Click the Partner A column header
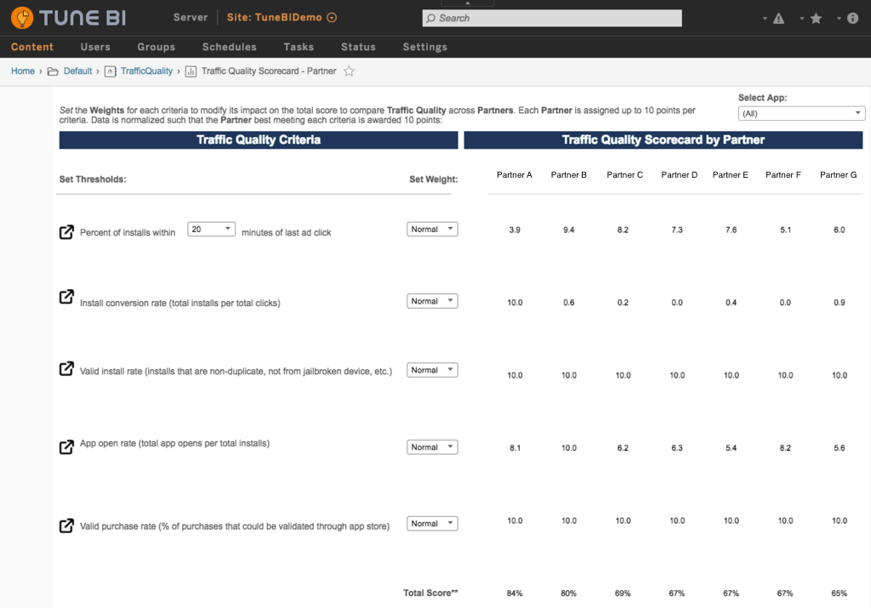 pyautogui.click(x=515, y=175)
